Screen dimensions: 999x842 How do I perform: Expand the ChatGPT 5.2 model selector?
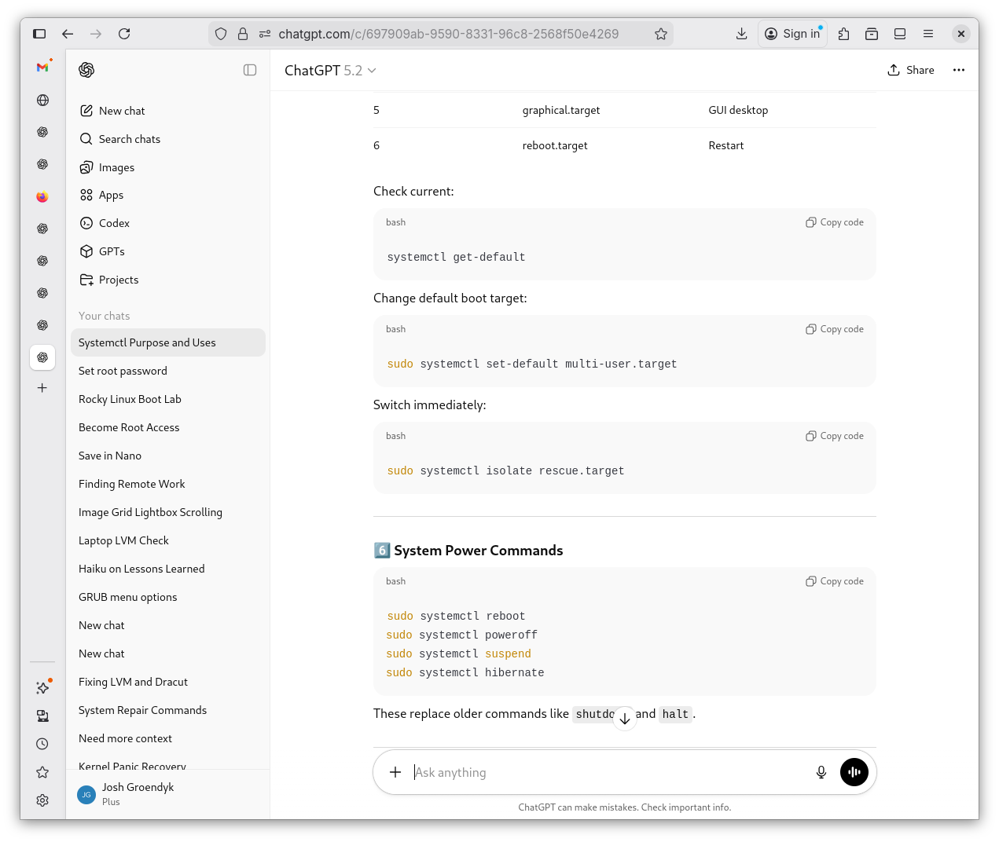tap(330, 71)
